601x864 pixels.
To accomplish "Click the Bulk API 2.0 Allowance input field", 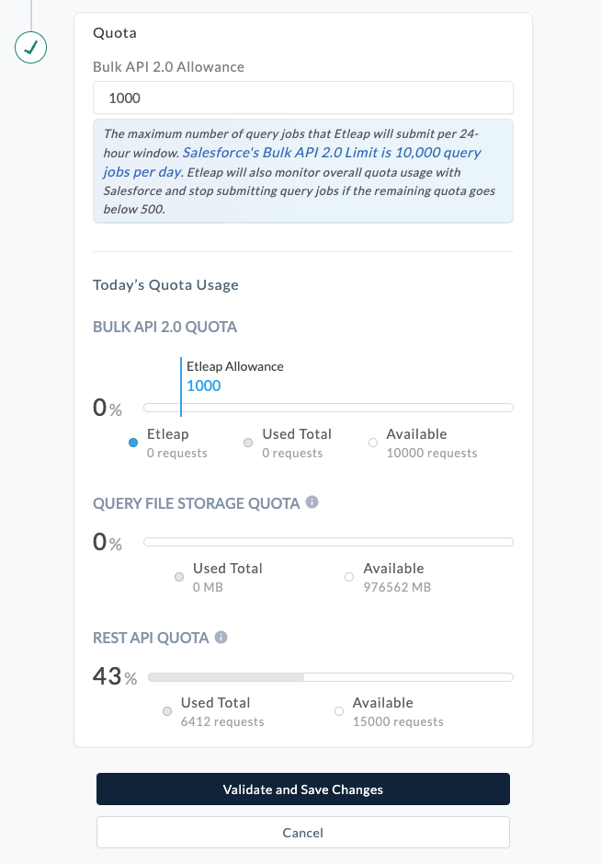I will 302,98.
